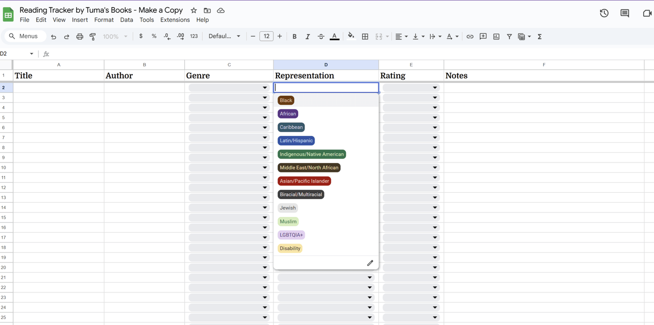The height and width of the screenshot is (325, 654).
Task: Expand the Genre dropdown in row 2
Action: pos(265,88)
